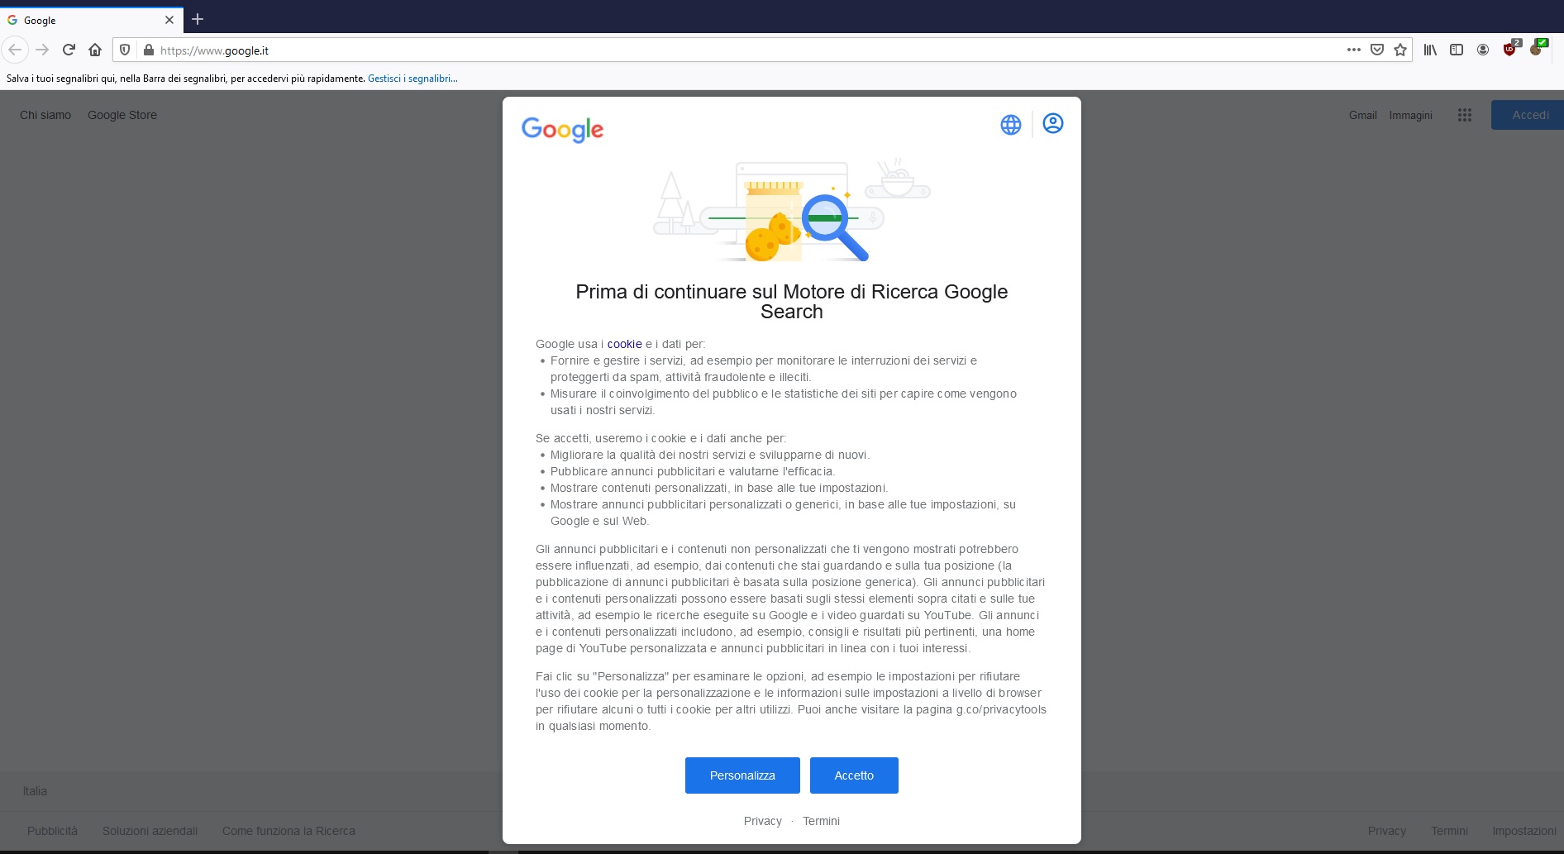Image resolution: width=1564 pixels, height=854 pixels.
Task: Click the cookie illustration image in dialog
Action: (x=792, y=211)
